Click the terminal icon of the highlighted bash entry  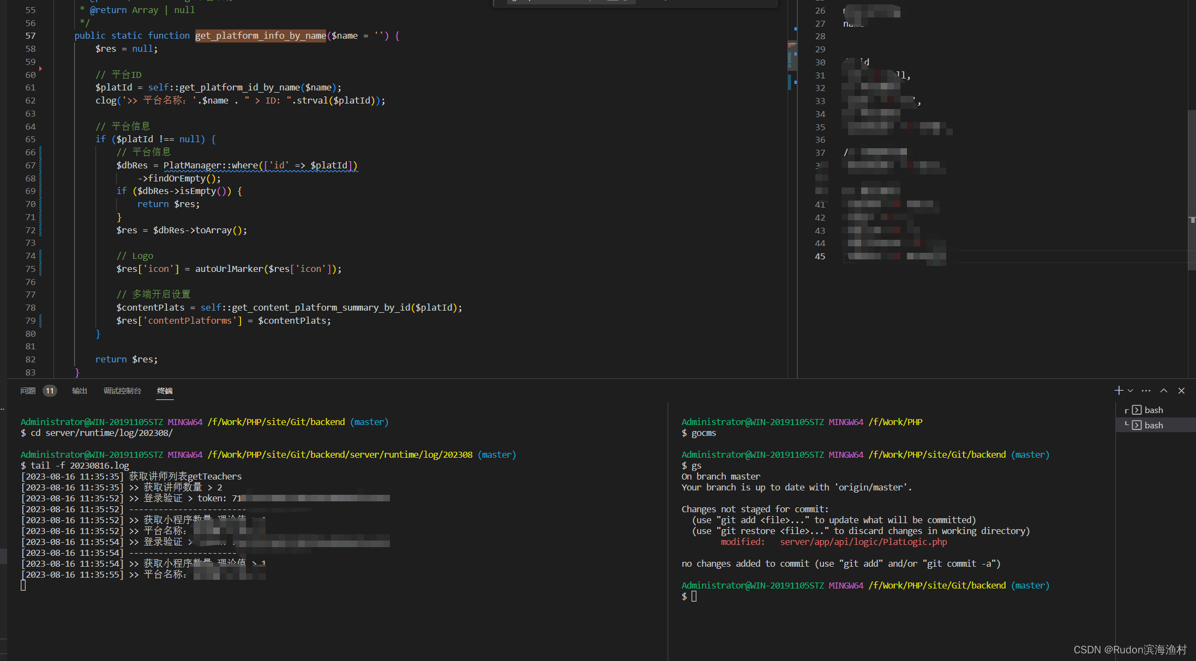pos(1137,425)
